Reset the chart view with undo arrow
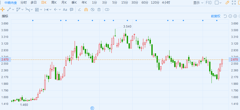 pyautogui.click(x=225, y=16)
